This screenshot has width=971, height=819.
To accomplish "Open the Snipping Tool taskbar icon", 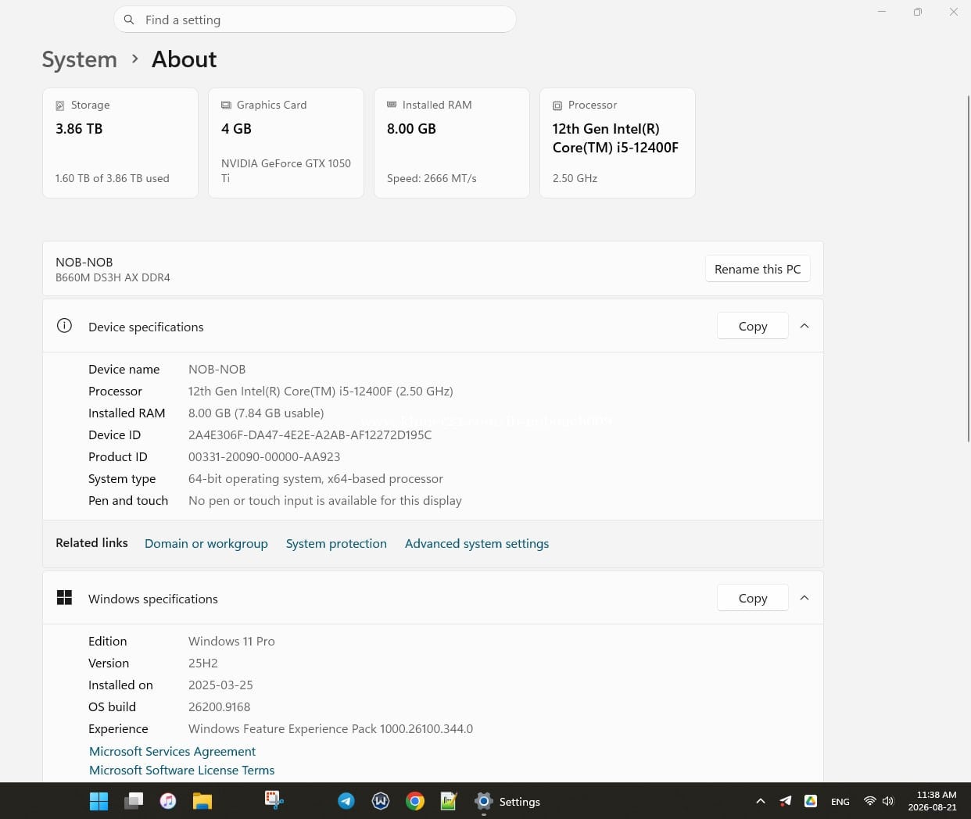I will coord(274,799).
